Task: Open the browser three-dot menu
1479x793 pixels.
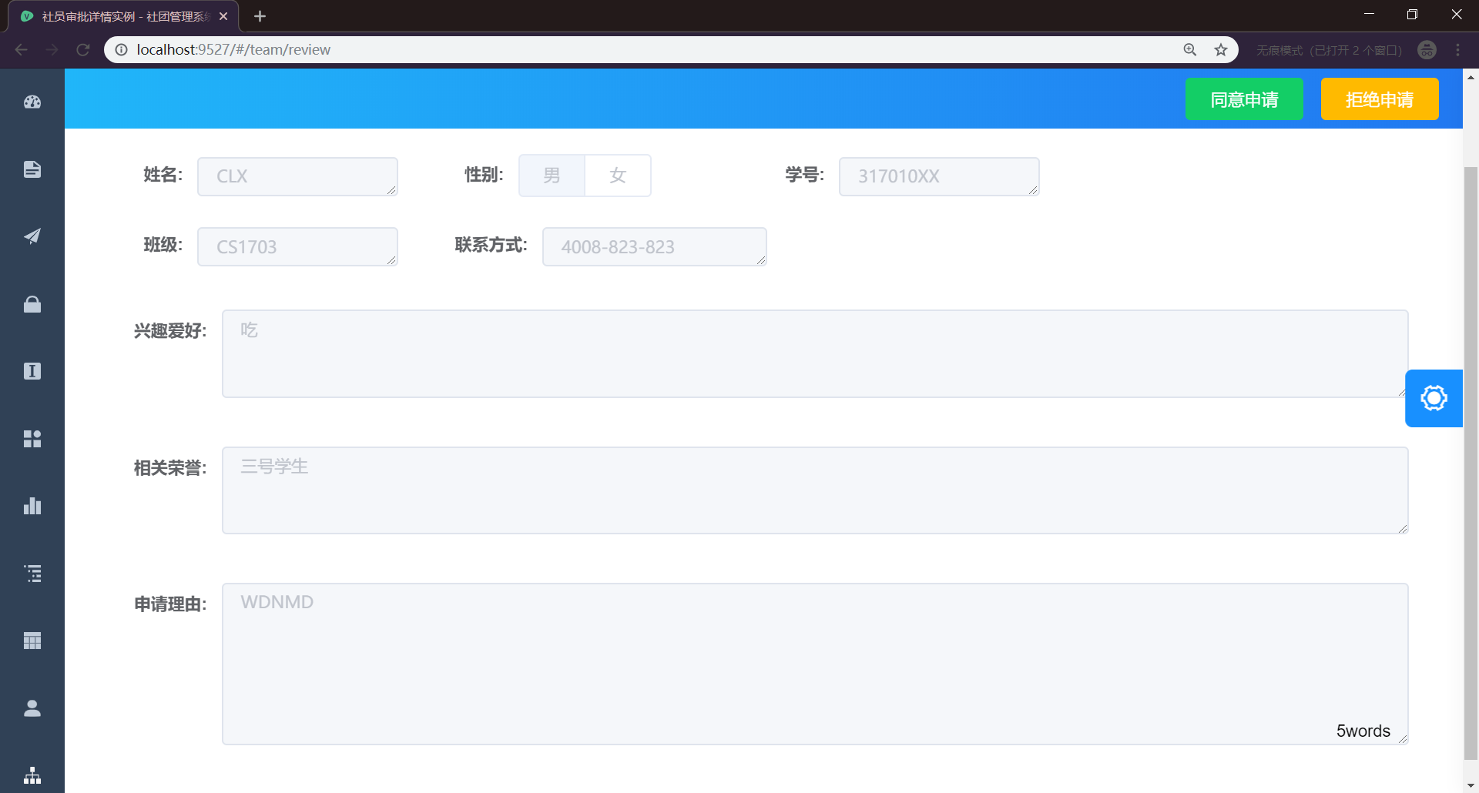Action: click(1457, 49)
